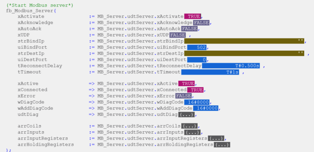Click the xError FALSE status value

[x=183, y=96]
